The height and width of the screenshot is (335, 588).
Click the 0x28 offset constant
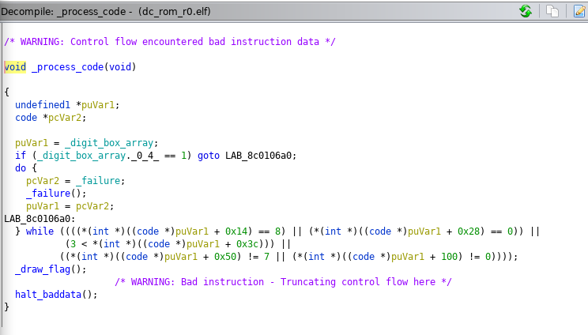click(469, 231)
